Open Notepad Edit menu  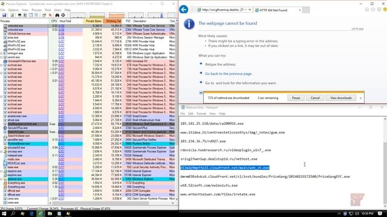[x=190, y=114]
